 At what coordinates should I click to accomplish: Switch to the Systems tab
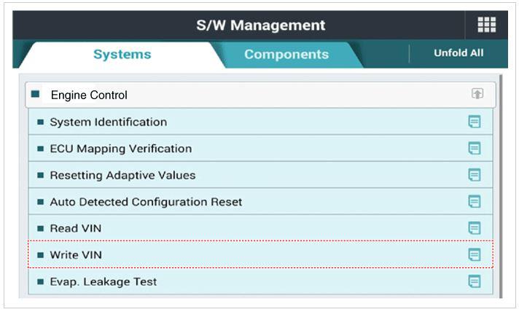122,55
